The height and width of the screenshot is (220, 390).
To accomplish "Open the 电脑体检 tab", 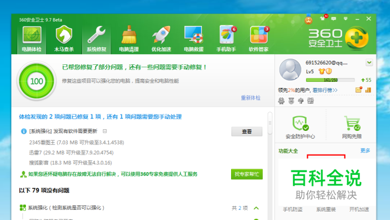I will [x=32, y=39].
